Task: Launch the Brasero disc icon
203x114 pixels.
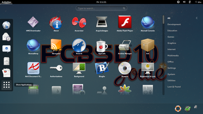Action: pos(125,68)
